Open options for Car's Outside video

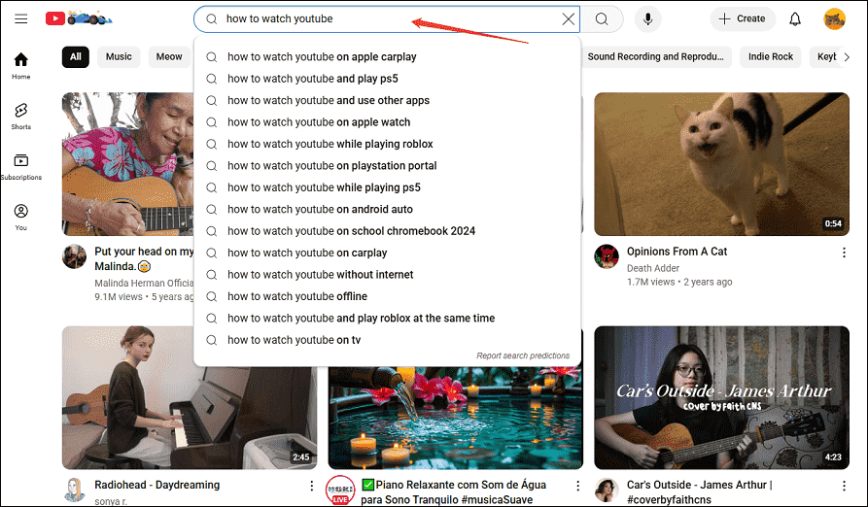(844, 486)
